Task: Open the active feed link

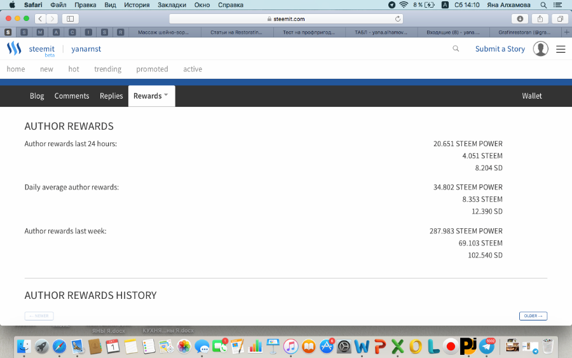Action: point(193,69)
